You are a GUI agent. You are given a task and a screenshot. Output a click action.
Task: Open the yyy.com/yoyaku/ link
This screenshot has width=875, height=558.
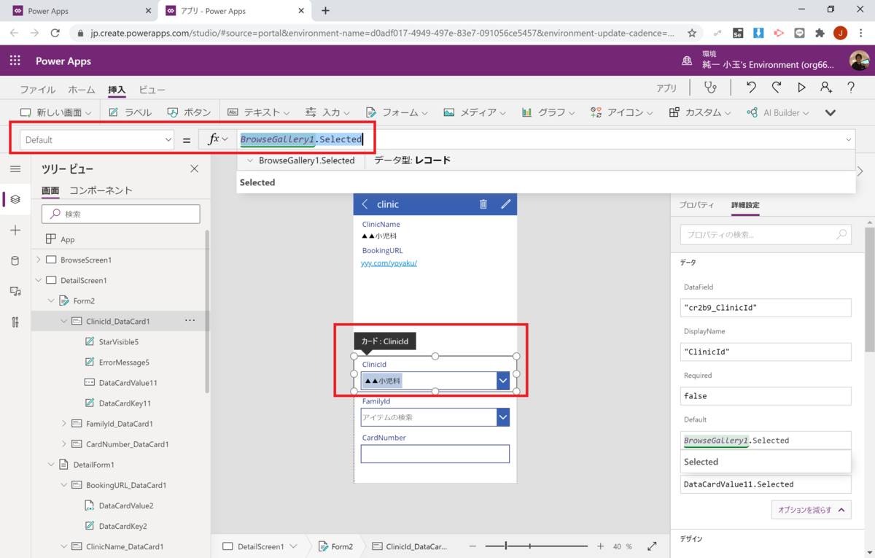[x=389, y=263]
